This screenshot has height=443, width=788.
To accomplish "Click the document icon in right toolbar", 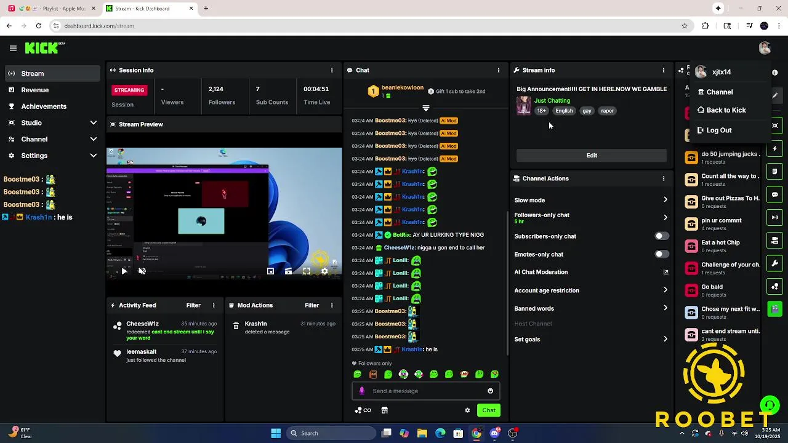I will coord(775,172).
